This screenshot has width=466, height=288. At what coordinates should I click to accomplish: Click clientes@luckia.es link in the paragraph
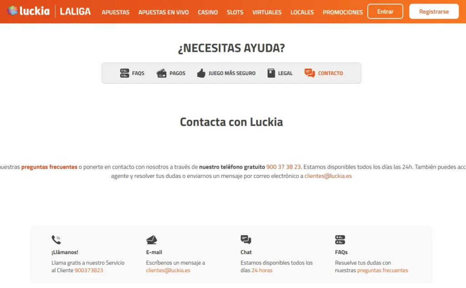(328, 176)
